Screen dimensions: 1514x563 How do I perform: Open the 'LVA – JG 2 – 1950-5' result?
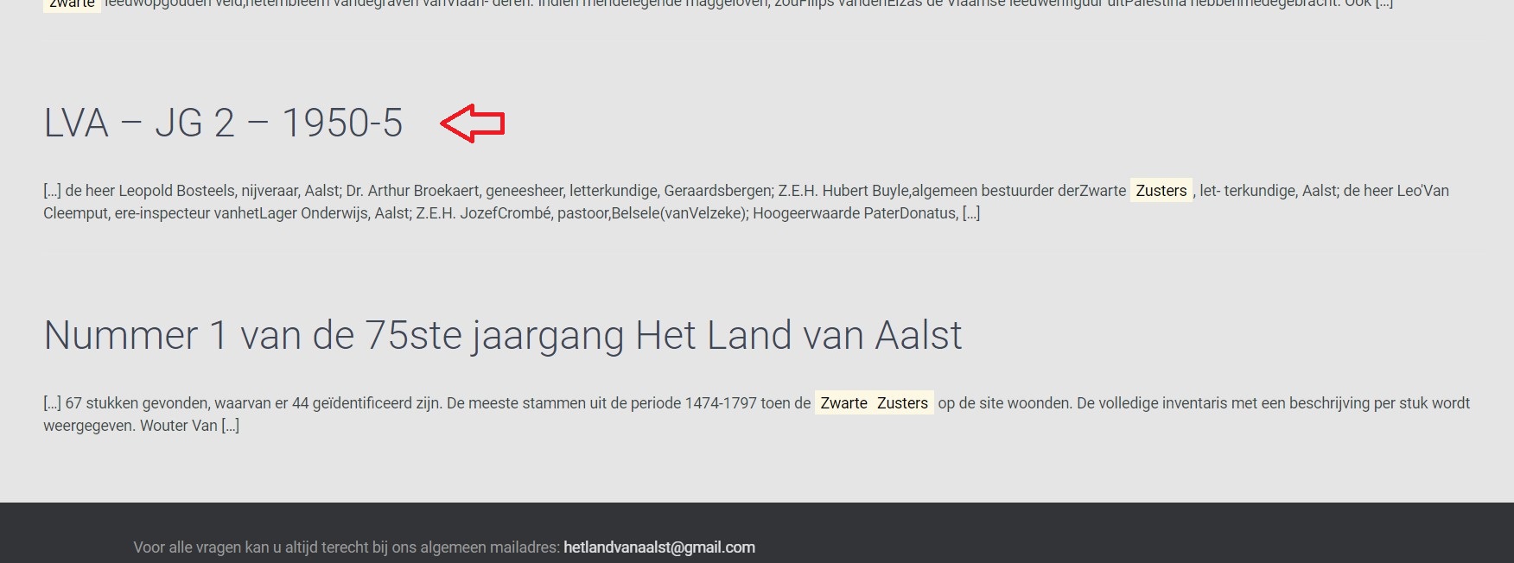point(223,123)
